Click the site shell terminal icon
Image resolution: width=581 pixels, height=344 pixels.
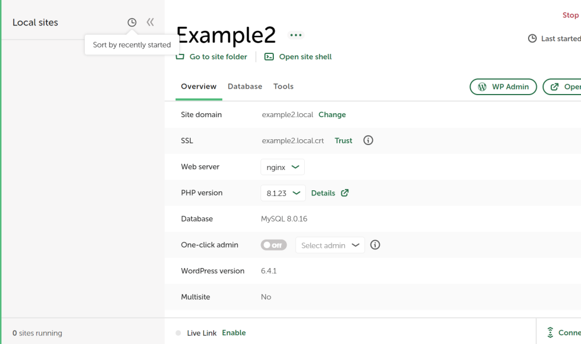(269, 56)
